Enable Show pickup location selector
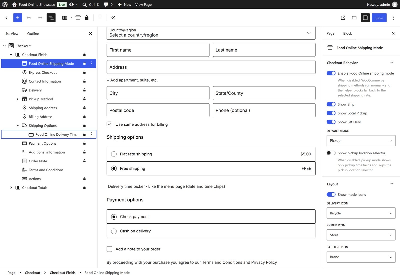This screenshot has height=277, width=400. 331,153
